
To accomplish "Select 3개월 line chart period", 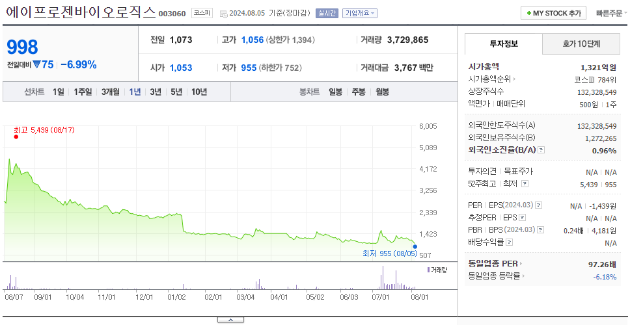I will [x=111, y=92].
